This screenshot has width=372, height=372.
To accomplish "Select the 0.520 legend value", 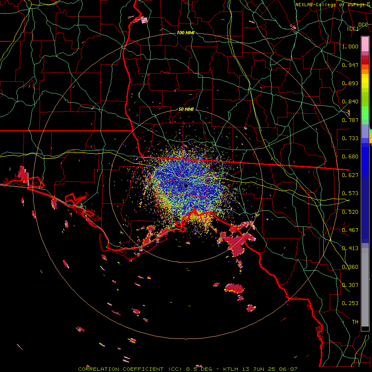I will click(x=350, y=212).
